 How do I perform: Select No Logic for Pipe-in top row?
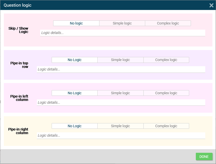point(74,60)
